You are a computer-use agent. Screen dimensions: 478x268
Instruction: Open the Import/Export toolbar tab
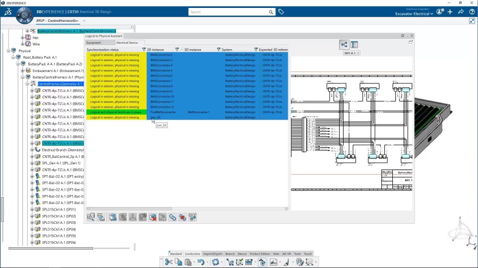click(x=213, y=254)
